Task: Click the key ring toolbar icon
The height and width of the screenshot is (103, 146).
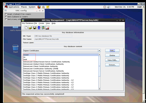Action: 43,28
